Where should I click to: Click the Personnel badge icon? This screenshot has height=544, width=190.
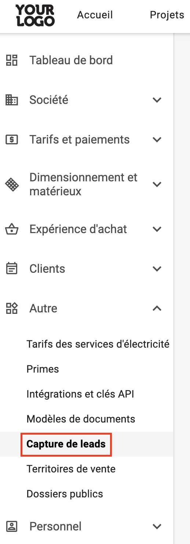pyautogui.click(x=12, y=526)
